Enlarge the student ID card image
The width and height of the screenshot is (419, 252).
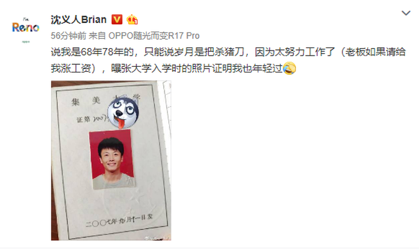(x=111, y=160)
